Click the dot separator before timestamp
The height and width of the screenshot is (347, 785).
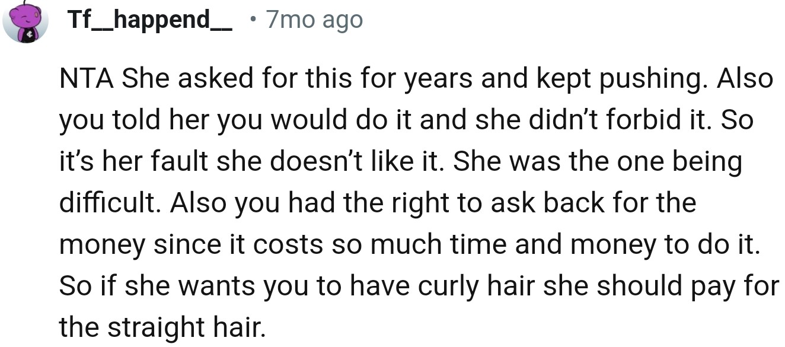click(253, 21)
